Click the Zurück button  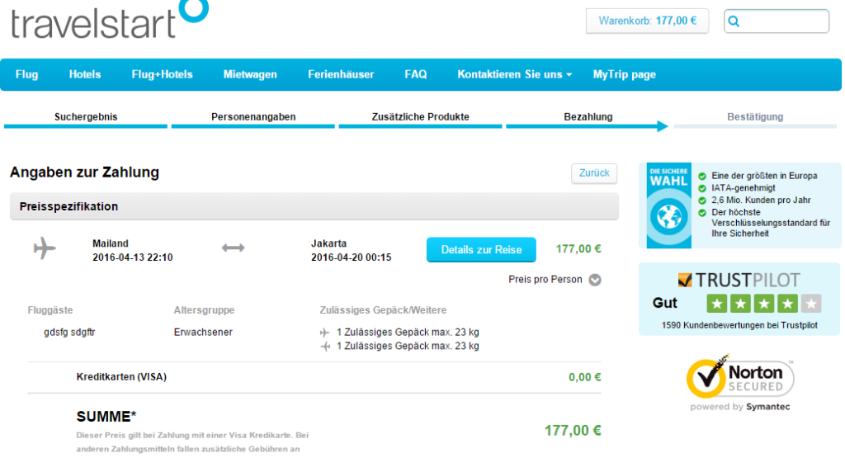[x=594, y=173]
